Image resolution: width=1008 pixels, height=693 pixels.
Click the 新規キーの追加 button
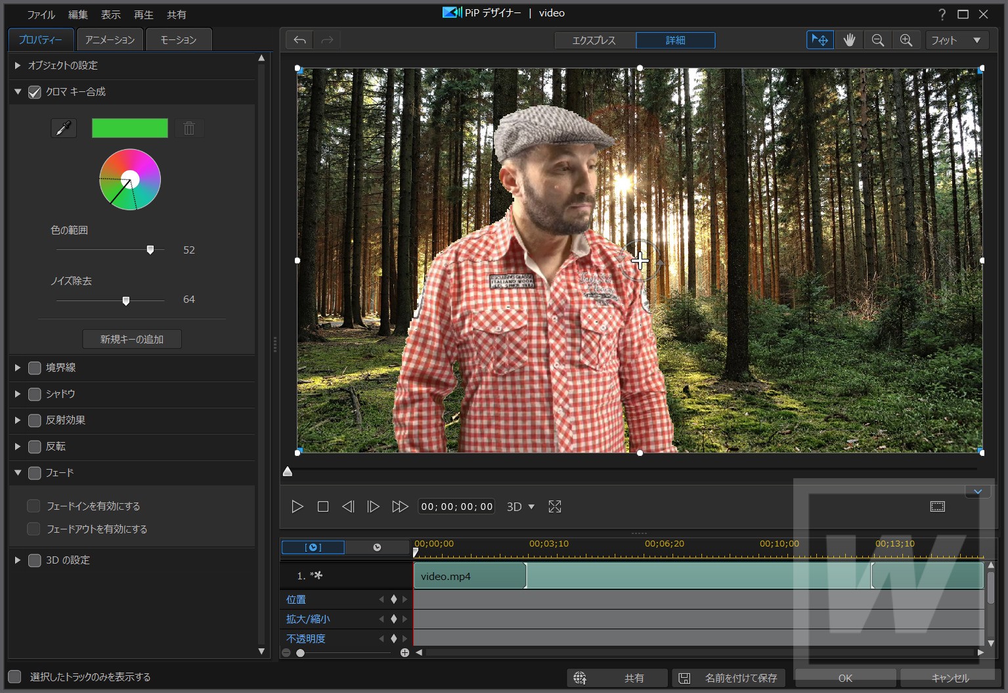tap(132, 339)
